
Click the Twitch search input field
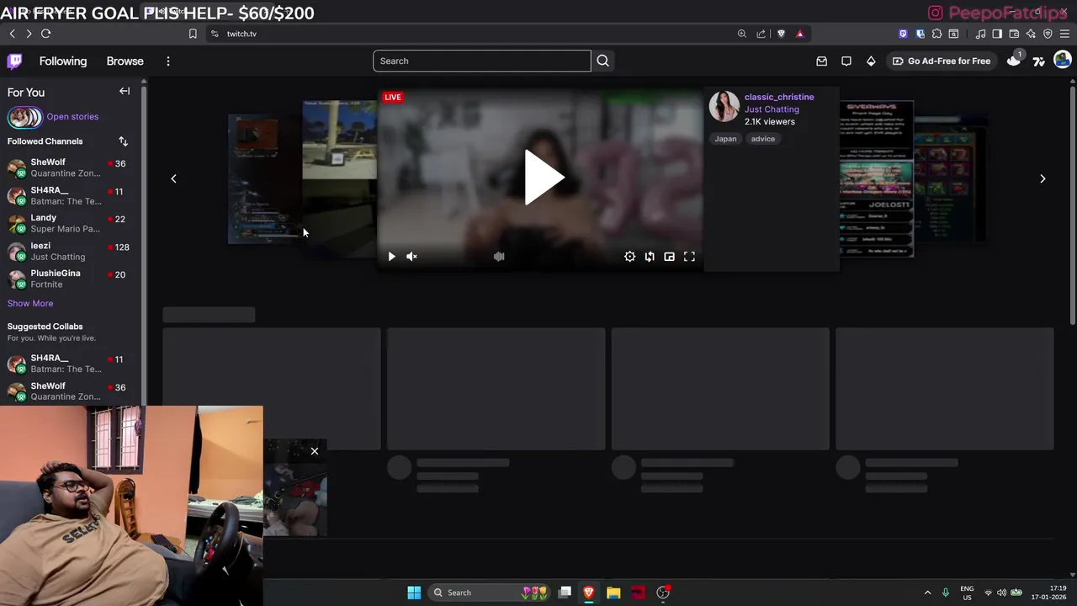tap(482, 61)
